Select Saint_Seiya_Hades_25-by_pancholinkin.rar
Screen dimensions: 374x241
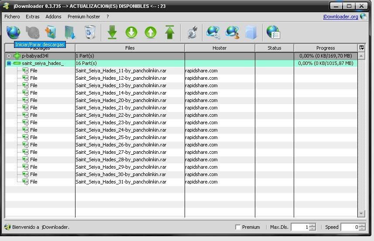pos(121,137)
